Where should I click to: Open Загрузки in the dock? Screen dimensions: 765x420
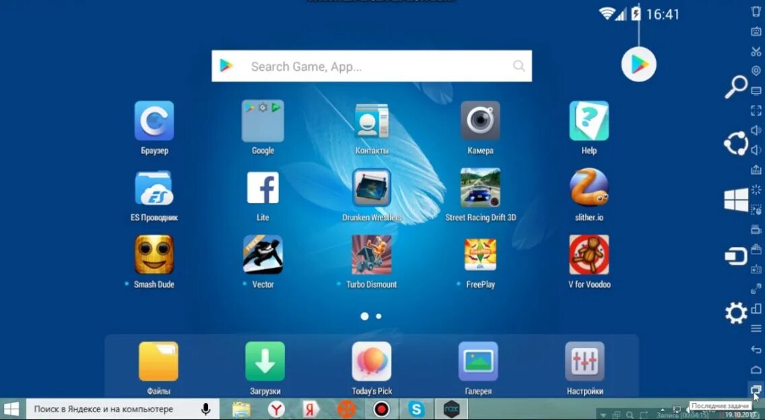(x=265, y=361)
